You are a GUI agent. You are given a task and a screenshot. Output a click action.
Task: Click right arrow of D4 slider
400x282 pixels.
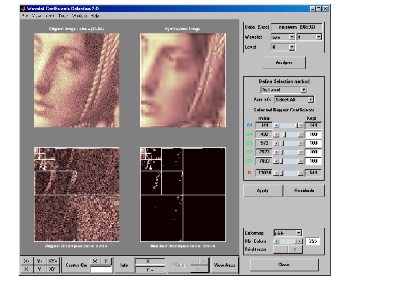point(301,135)
